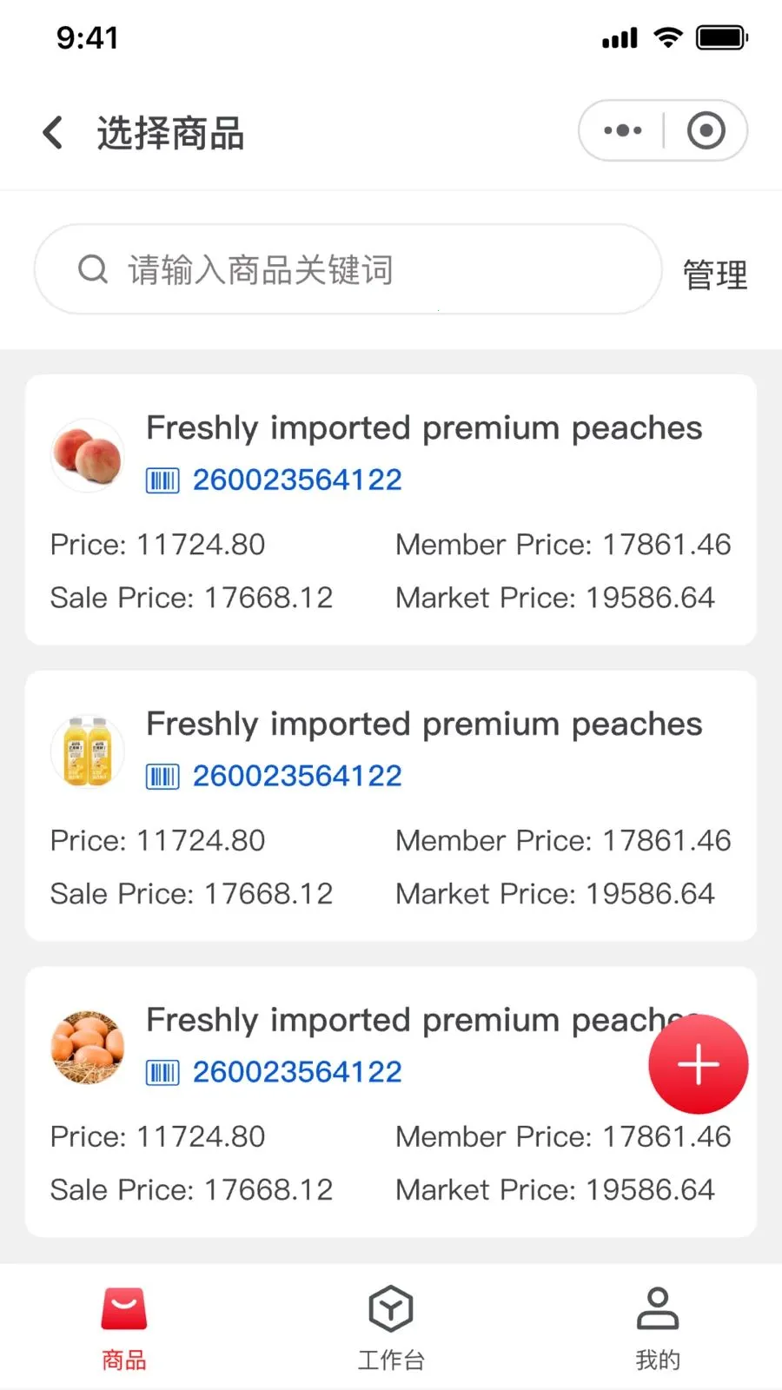Screen dimensions: 782x1390
Task: Focus the product keyword search field
Action: pyautogui.click(x=365, y=269)
